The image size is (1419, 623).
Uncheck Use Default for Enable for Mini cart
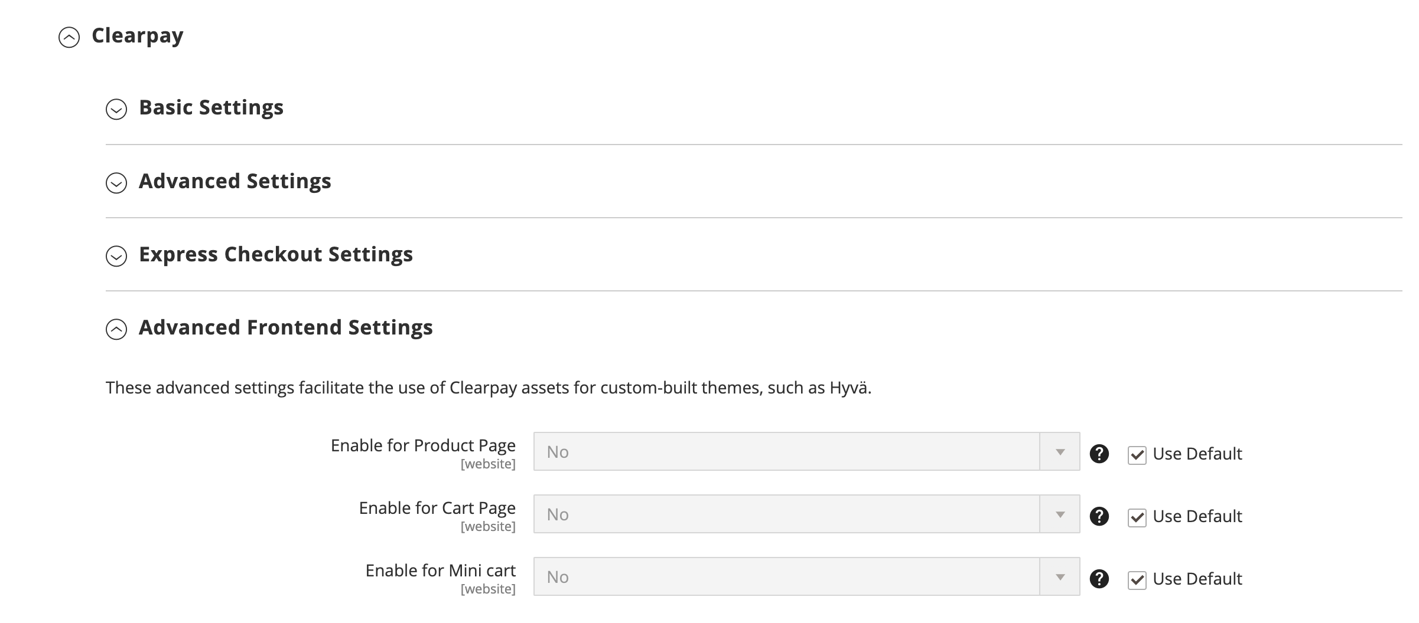pos(1138,579)
